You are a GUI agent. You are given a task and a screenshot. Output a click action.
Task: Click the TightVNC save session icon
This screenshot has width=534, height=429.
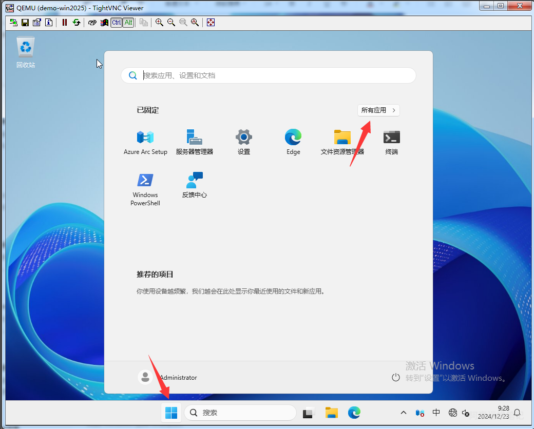pos(25,23)
